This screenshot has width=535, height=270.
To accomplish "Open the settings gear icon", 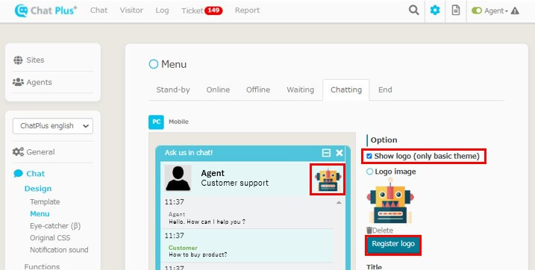I will coord(435,10).
